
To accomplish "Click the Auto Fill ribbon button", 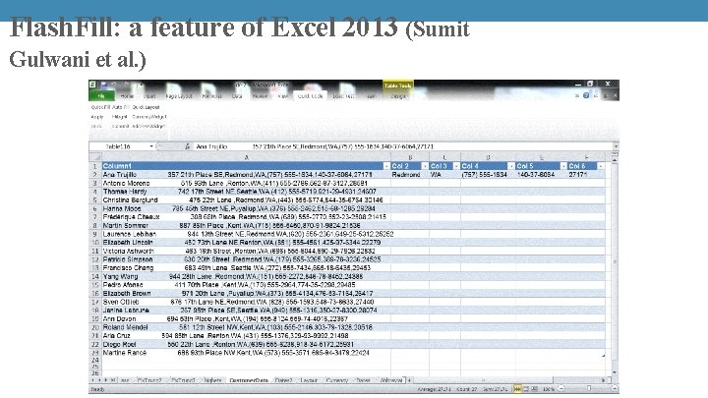I will [121, 107].
